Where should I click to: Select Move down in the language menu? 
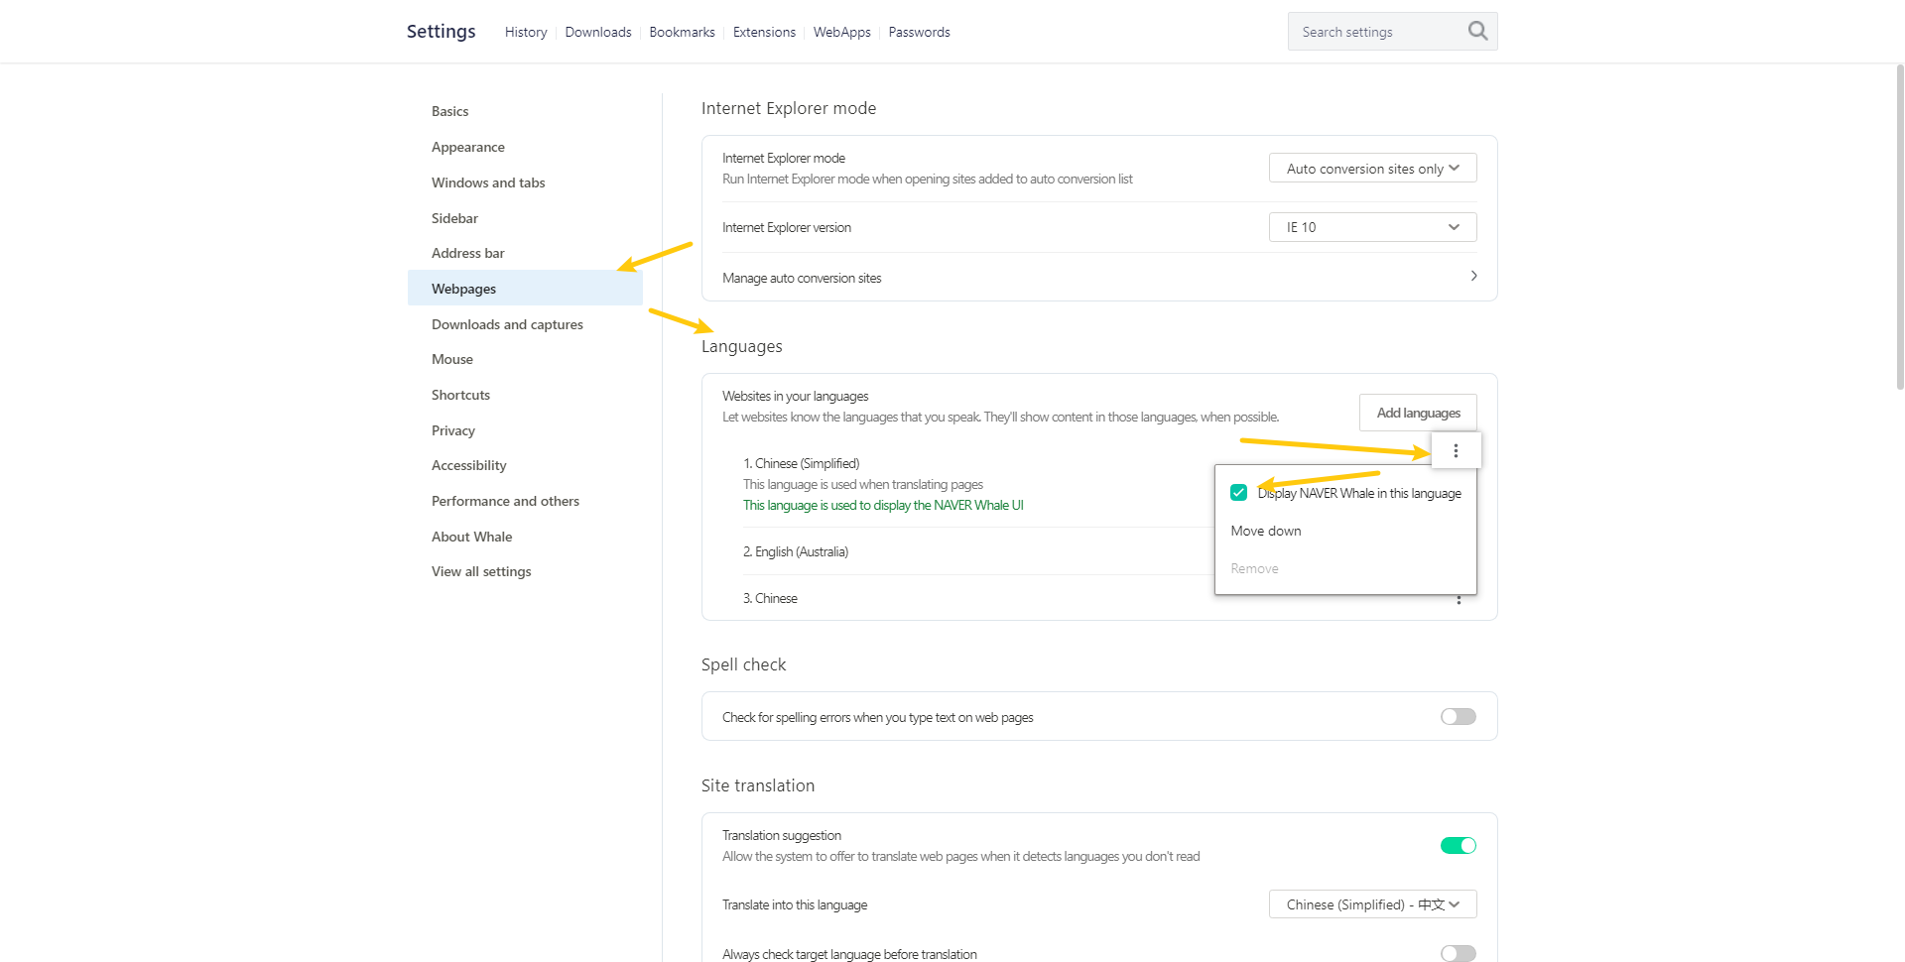click(x=1266, y=532)
